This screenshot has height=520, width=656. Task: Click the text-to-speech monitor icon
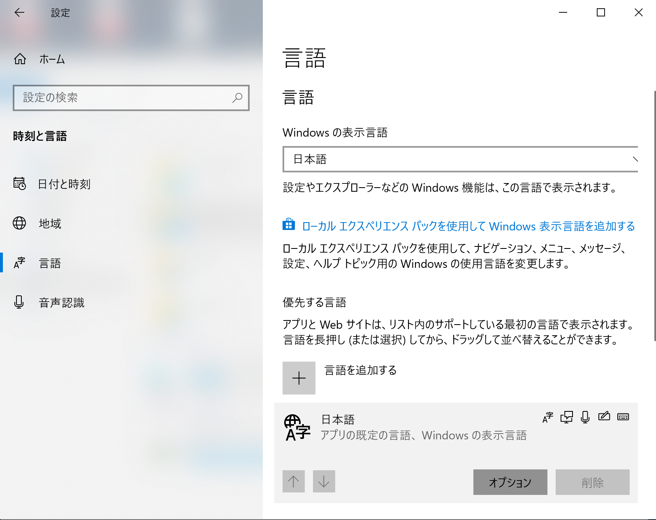click(x=566, y=417)
